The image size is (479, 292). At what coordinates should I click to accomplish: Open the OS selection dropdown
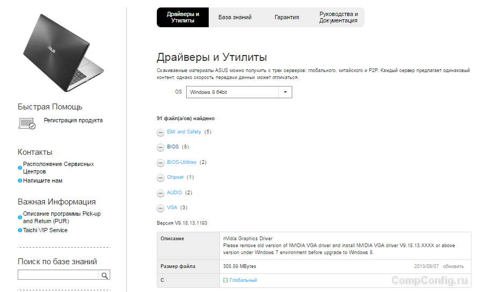[239, 92]
